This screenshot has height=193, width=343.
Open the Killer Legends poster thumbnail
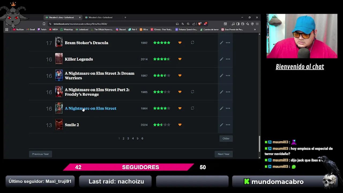(x=59, y=59)
